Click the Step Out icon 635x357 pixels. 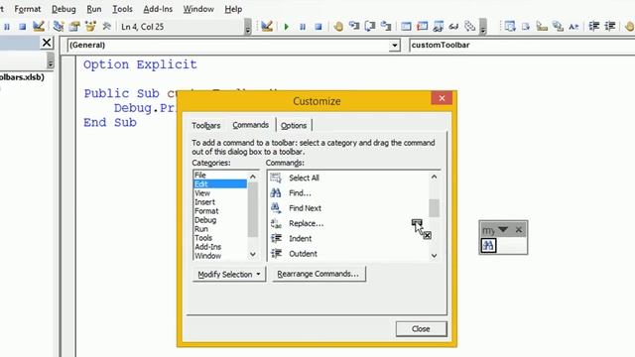(386, 27)
